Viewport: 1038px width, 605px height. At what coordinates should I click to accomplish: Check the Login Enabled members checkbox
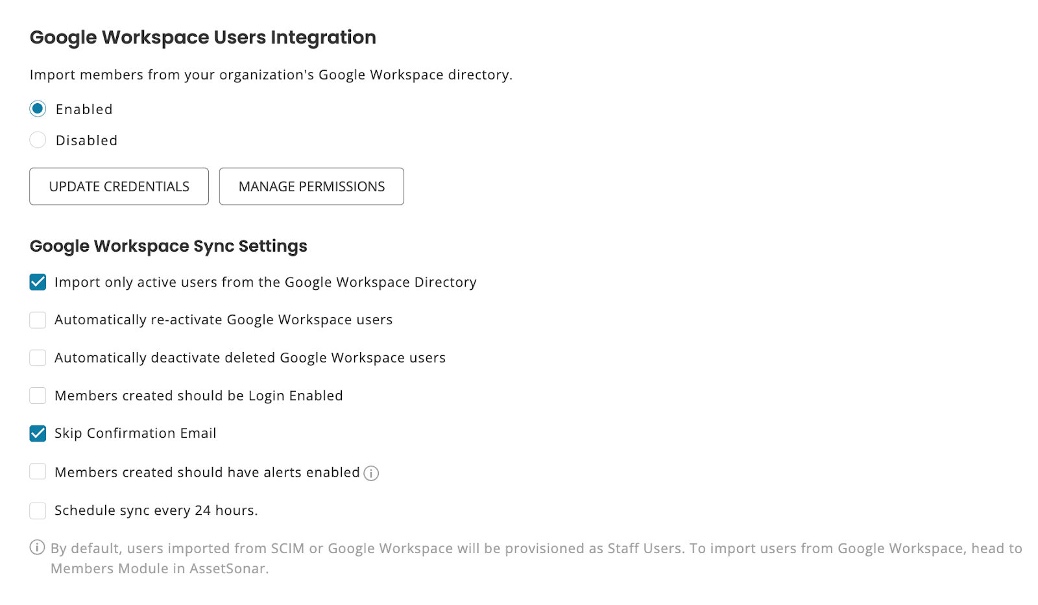(38, 396)
